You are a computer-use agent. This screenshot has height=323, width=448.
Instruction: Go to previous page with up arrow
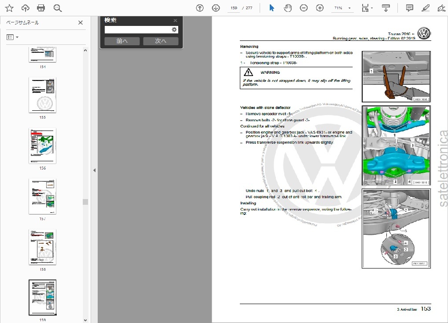tap(200, 8)
